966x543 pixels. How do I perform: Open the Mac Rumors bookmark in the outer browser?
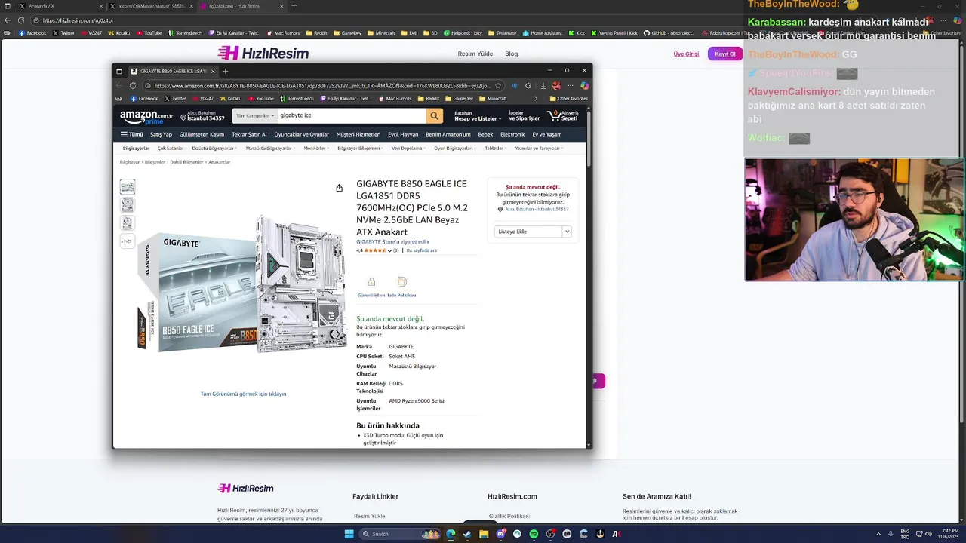(x=282, y=33)
